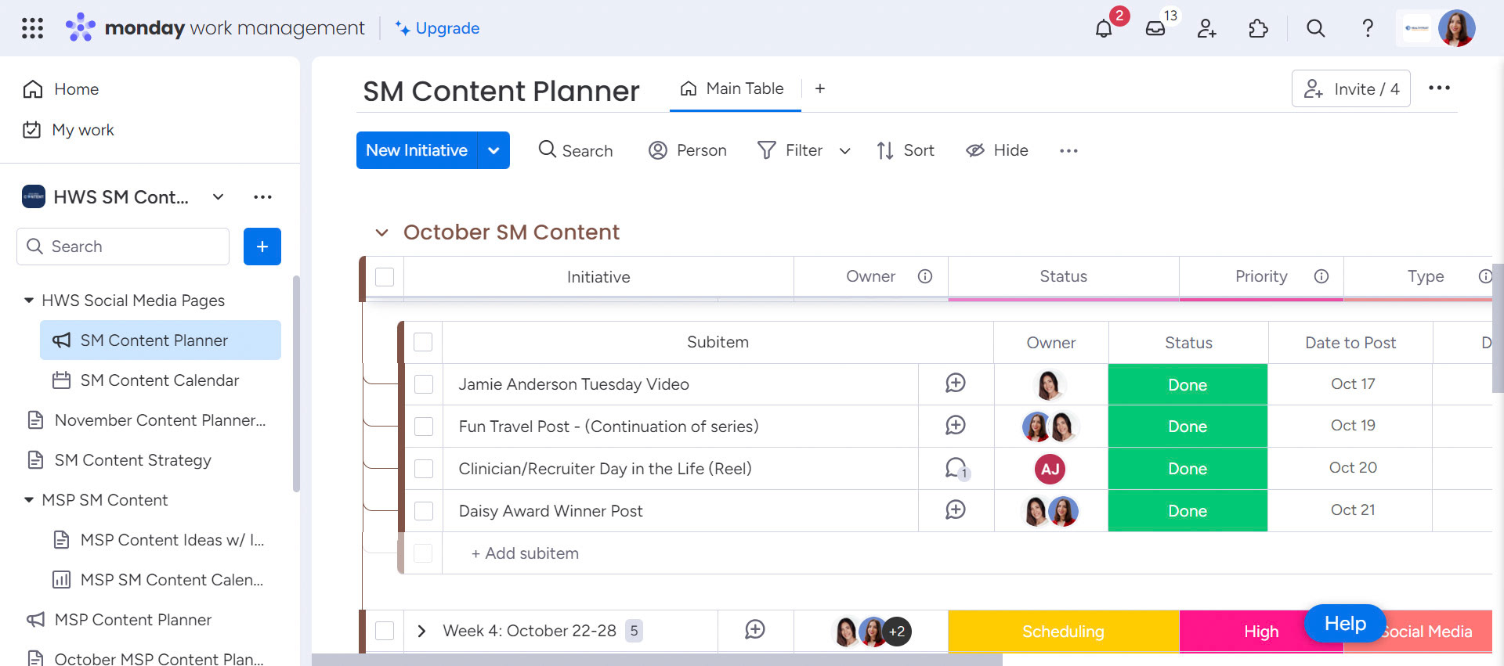This screenshot has height=666, width=1504.
Task: Click the Sort arrows button
Action: 906,150
